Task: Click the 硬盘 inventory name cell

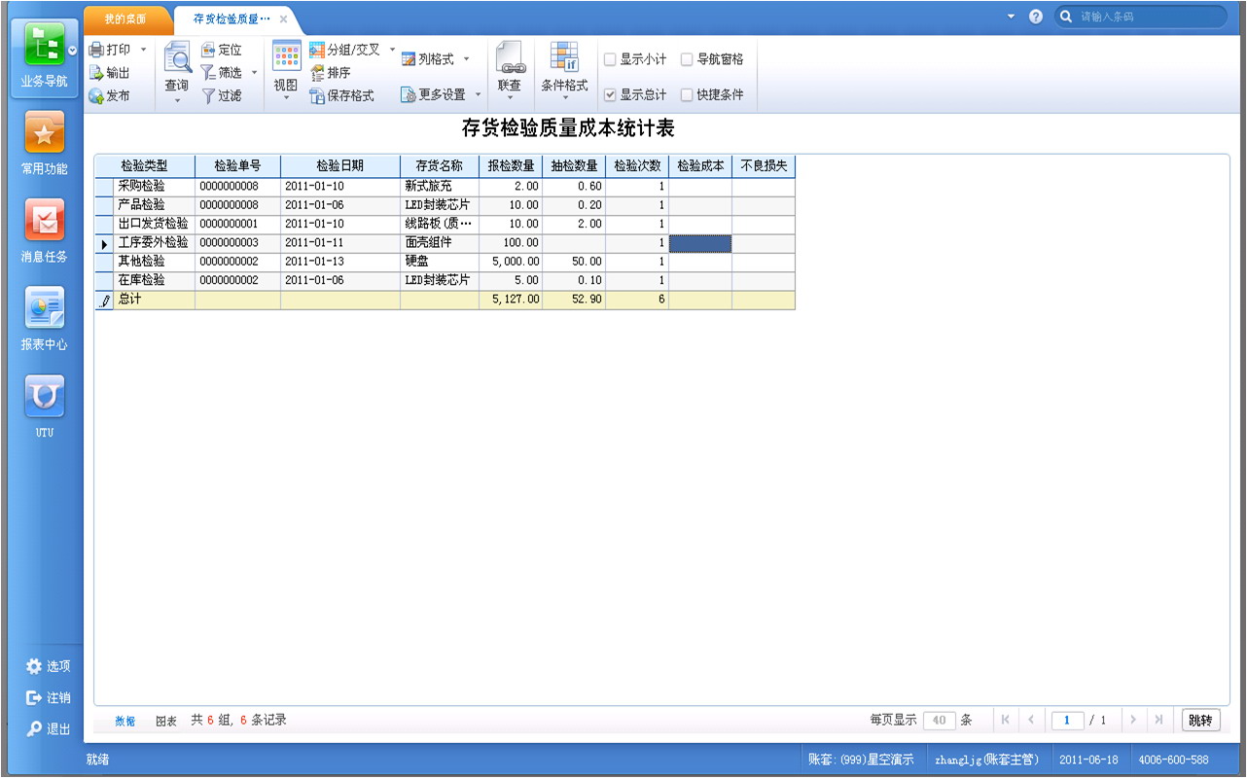Action: 440,262
